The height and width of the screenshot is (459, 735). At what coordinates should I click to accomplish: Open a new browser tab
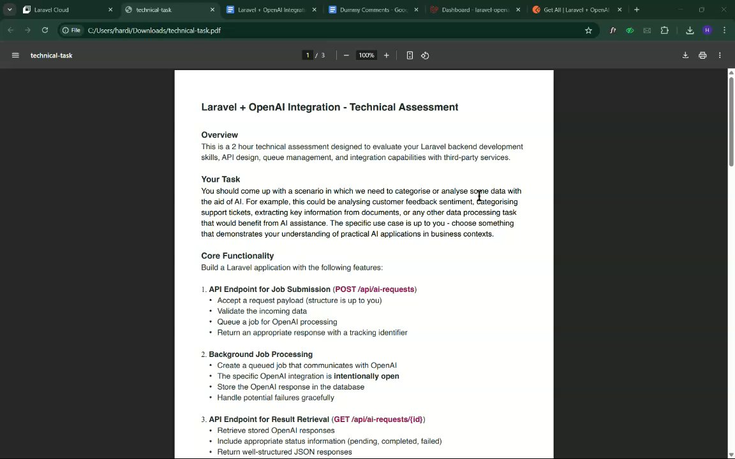[x=637, y=10]
